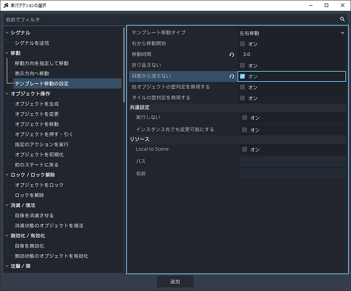
Task: Collapse the ロック / ロック解除 category
Action: pos(7,175)
